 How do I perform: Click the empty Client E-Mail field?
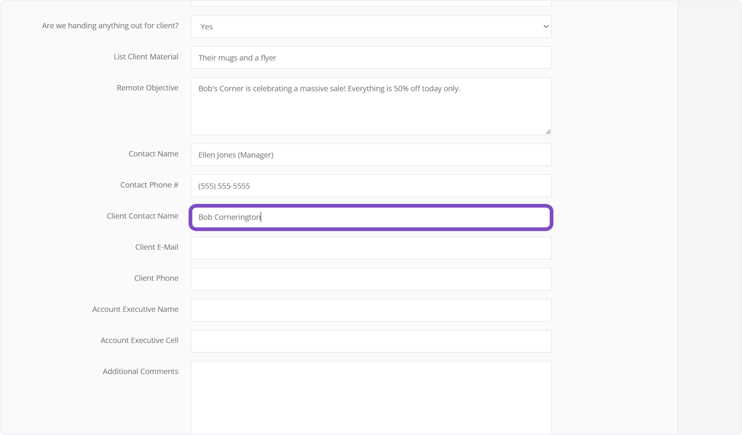pyautogui.click(x=370, y=248)
